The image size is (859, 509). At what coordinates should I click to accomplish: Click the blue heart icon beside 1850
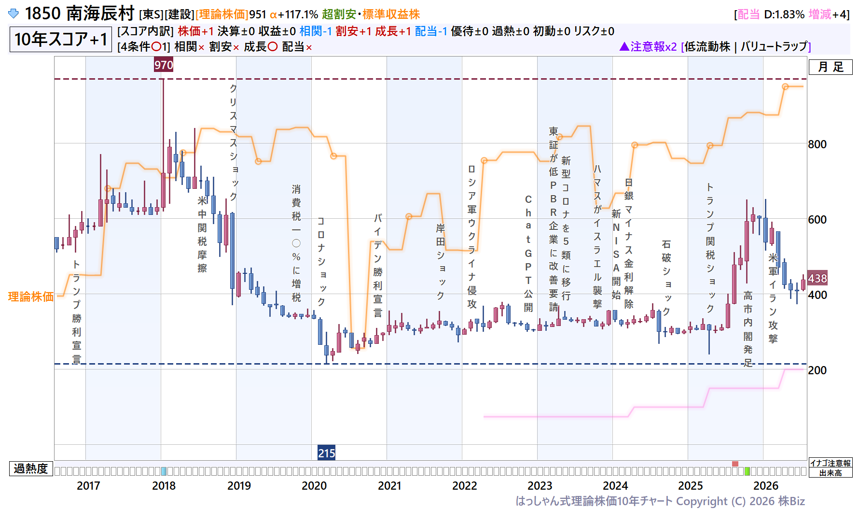click(x=14, y=14)
